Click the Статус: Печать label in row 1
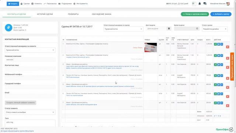The image size is (236, 133). tap(138, 48)
